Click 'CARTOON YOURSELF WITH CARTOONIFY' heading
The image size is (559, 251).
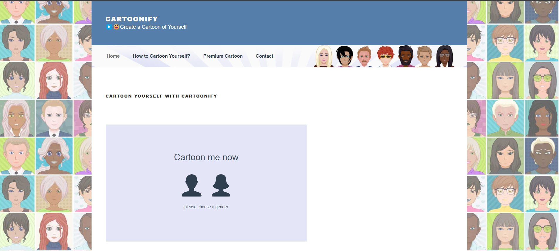pyautogui.click(x=161, y=96)
